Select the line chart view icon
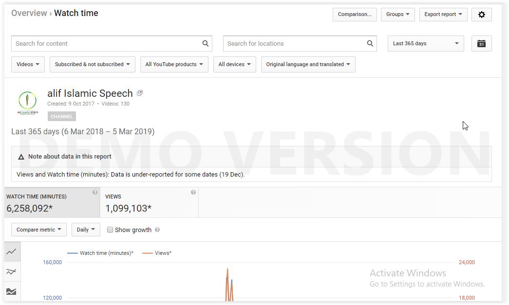This screenshot has height=305, width=509. pos(11,251)
